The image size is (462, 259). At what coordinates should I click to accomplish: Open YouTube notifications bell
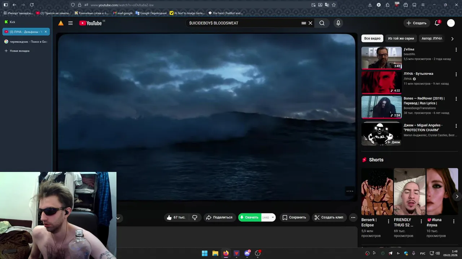click(437, 23)
